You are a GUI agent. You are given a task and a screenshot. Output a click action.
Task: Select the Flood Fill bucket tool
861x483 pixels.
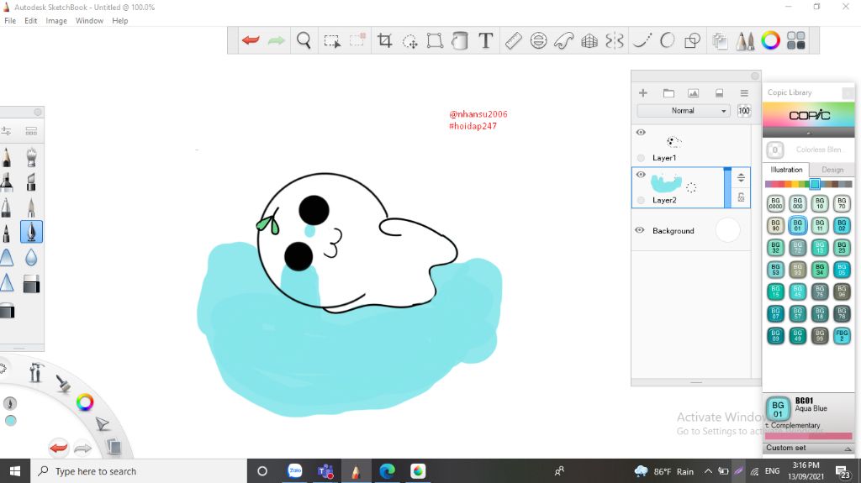[460, 40]
